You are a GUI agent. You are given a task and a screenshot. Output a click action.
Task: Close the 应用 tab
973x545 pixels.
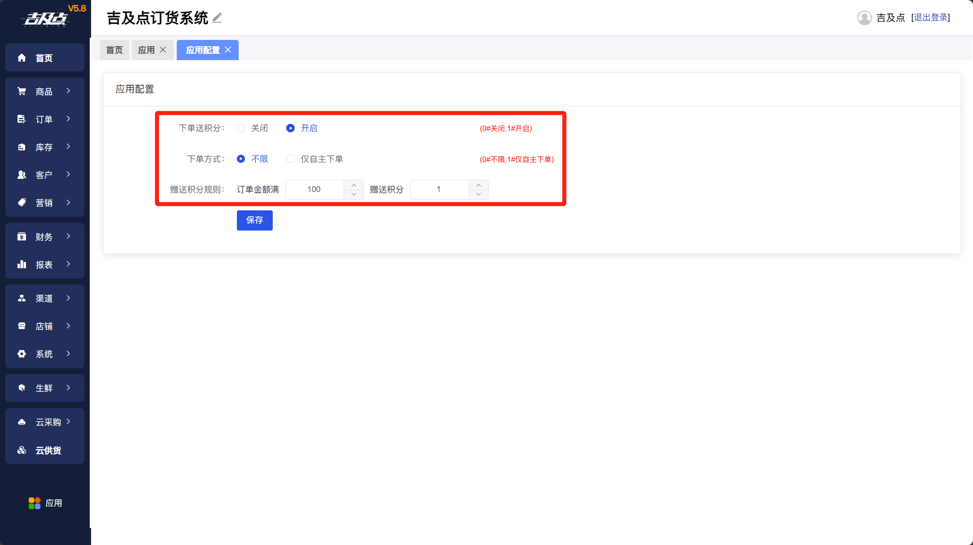click(x=163, y=50)
